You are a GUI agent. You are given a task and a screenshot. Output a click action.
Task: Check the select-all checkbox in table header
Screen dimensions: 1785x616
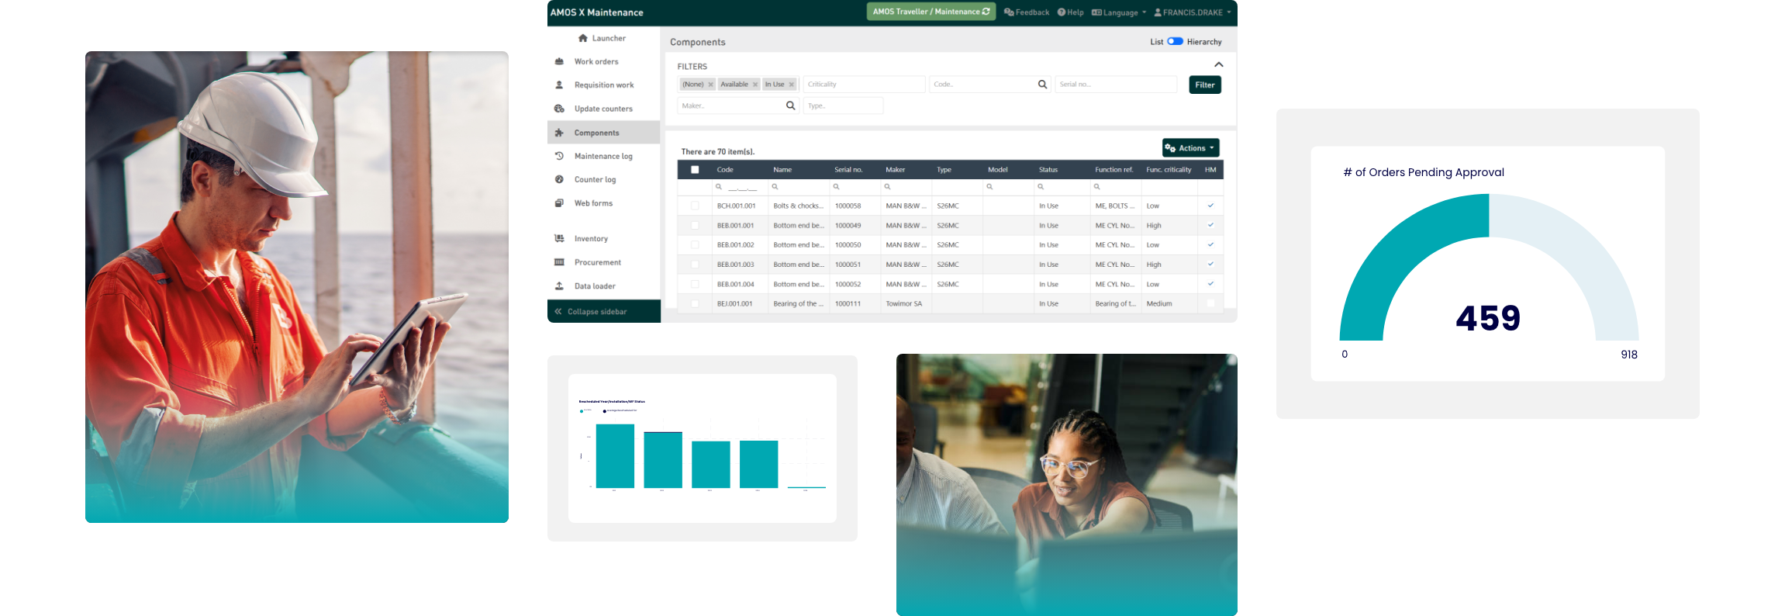(695, 170)
